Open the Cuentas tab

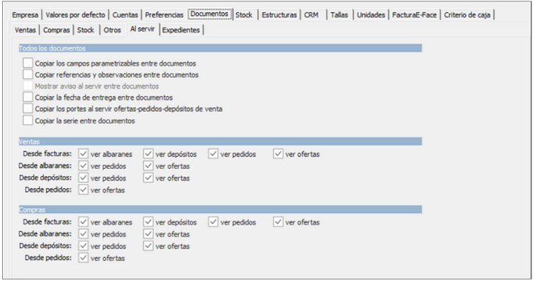126,15
